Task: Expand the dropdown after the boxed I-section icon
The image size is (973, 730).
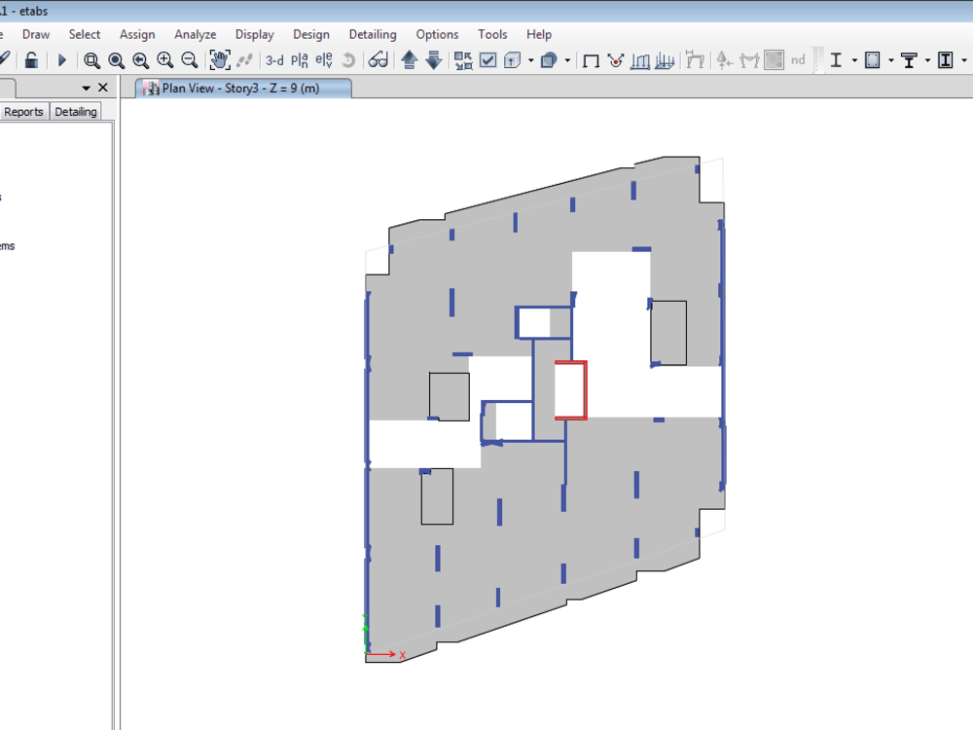Action: 963,60
